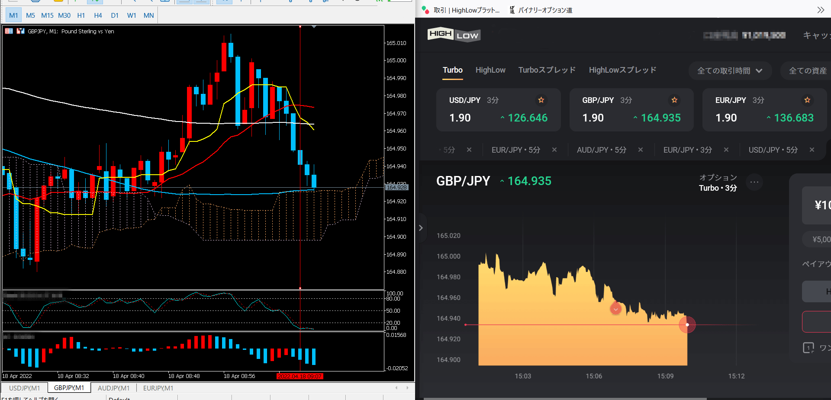Switch MT4 chart to H4 timeframe
831x400 pixels.
point(98,15)
